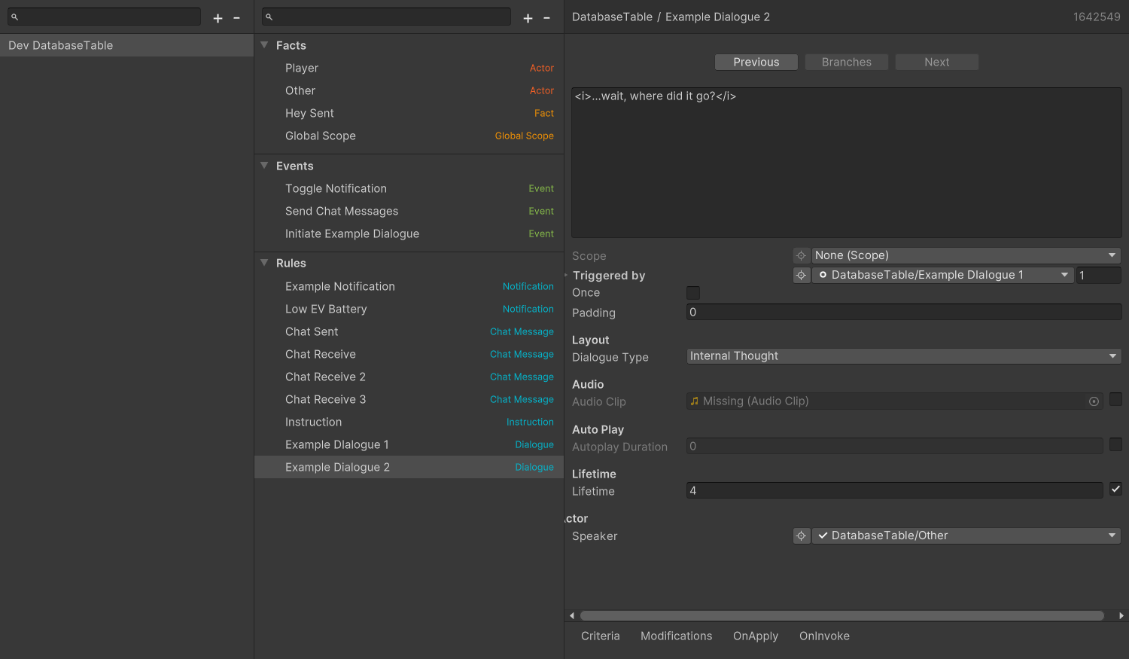Enable the Audio Clip override checkbox
Image resolution: width=1129 pixels, height=659 pixels.
click(x=1115, y=399)
